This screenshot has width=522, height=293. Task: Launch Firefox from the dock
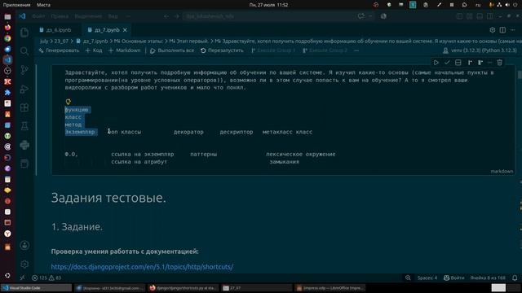point(7,27)
